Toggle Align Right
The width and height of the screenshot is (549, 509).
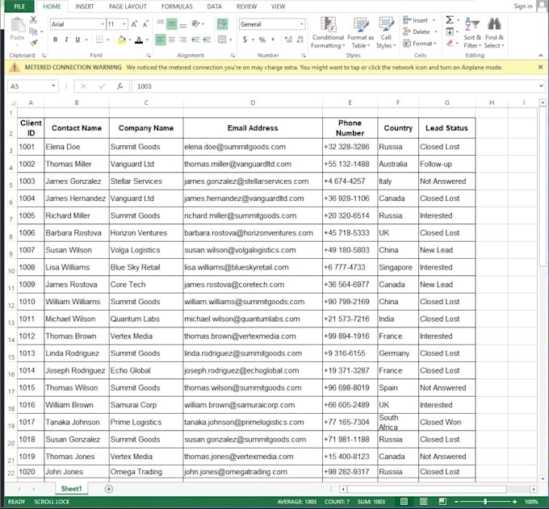[x=182, y=40]
